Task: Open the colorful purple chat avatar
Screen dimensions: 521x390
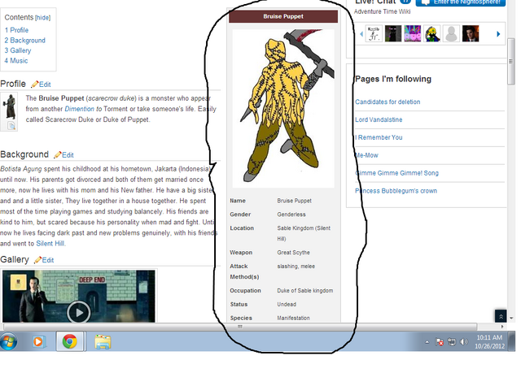Action: [x=413, y=33]
